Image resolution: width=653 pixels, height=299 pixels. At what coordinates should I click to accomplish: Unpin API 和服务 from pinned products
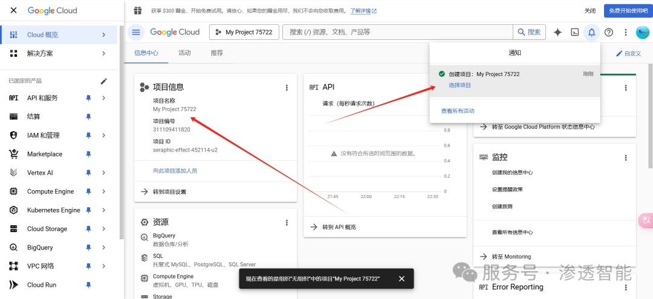[88, 98]
